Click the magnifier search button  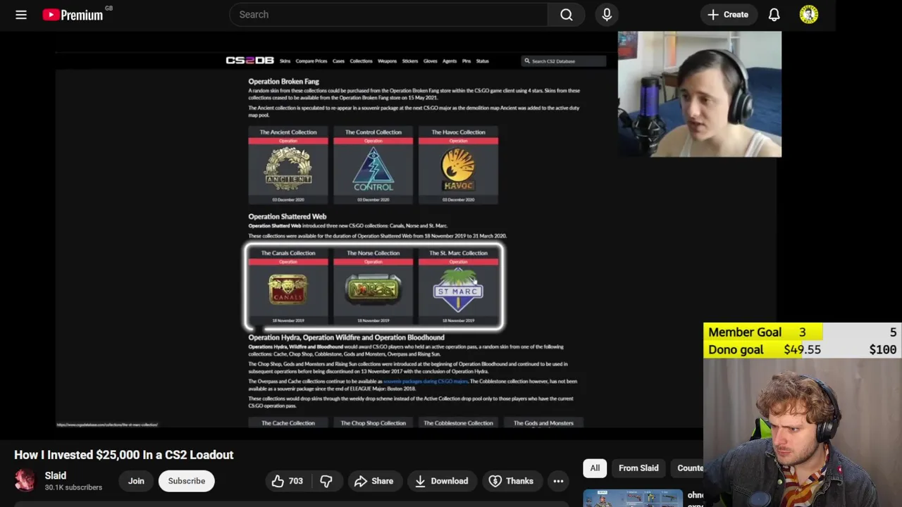point(567,14)
